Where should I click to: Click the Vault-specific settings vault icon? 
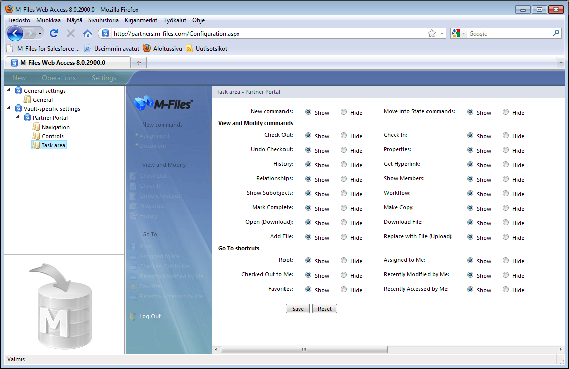18,108
